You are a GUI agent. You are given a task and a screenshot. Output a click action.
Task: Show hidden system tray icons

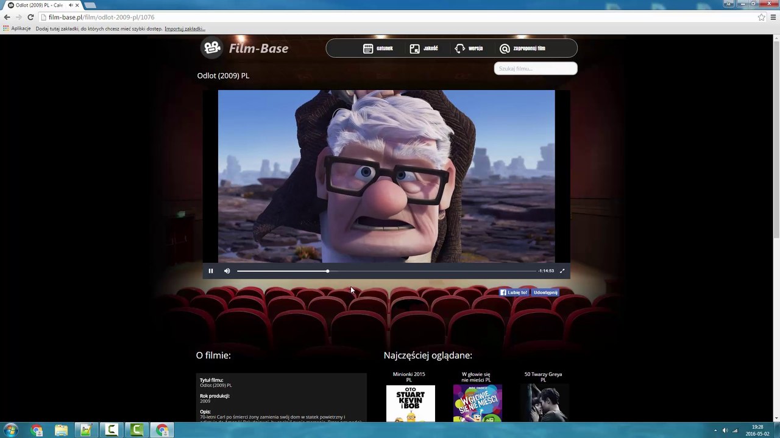pyautogui.click(x=715, y=430)
